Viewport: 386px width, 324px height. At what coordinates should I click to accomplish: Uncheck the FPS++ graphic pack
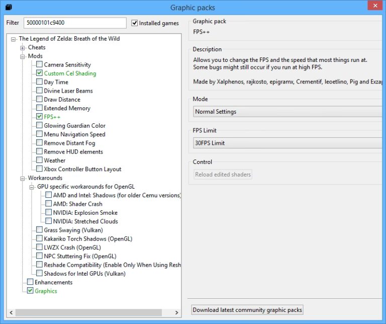tap(39, 116)
